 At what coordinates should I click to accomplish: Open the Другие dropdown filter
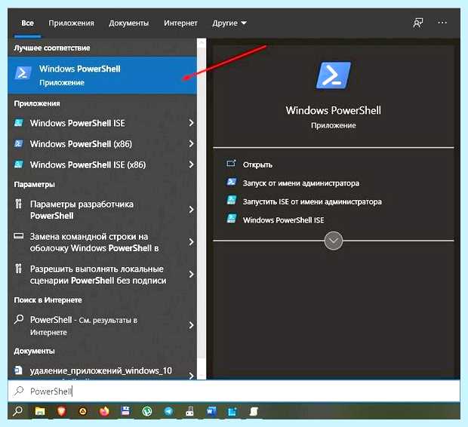229,23
